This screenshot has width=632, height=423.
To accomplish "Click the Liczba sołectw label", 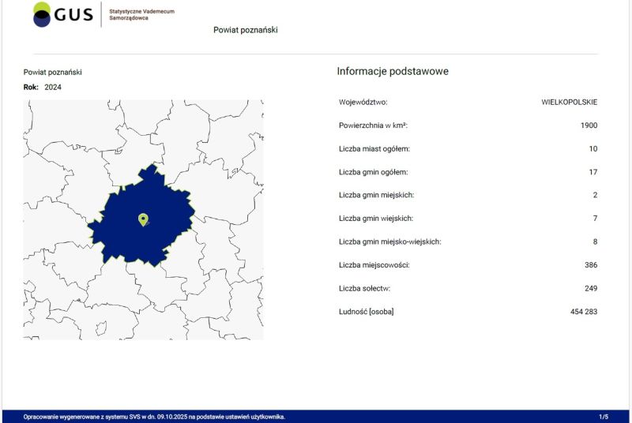I will coord(364,288).
